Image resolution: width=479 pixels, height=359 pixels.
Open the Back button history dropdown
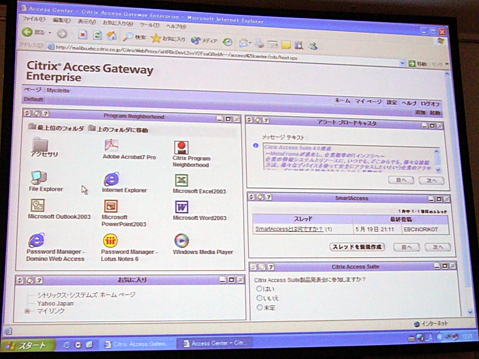[50, 33]
